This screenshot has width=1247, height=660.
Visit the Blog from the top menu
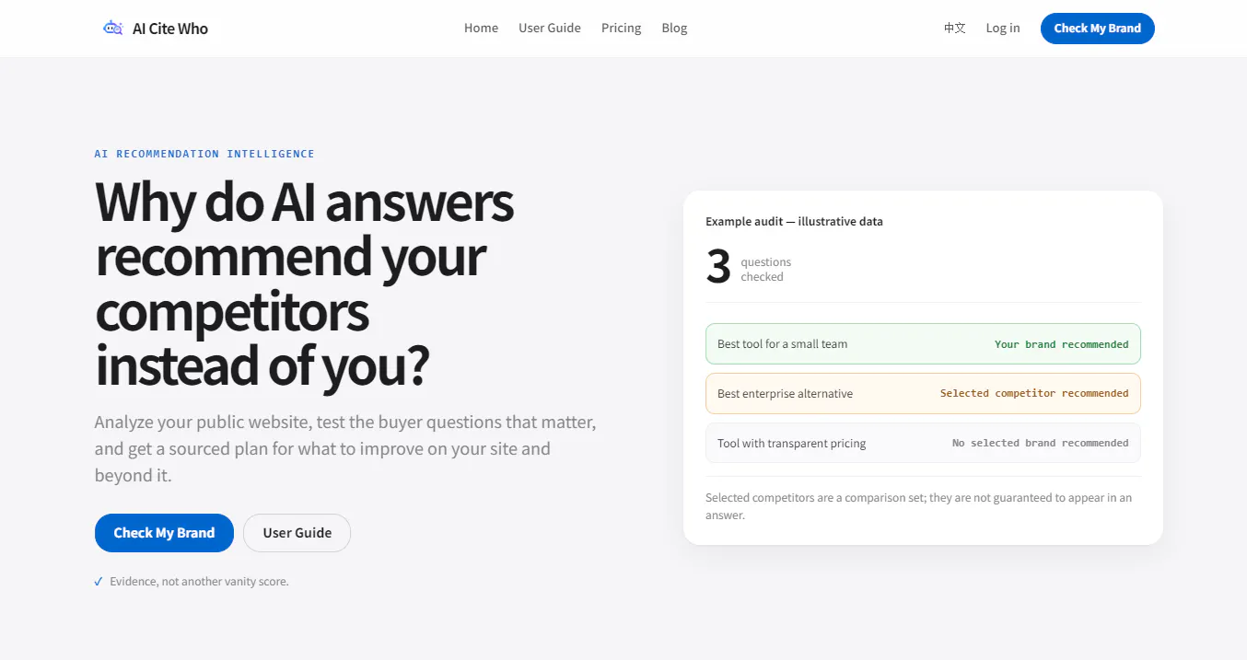pos(675,29)
